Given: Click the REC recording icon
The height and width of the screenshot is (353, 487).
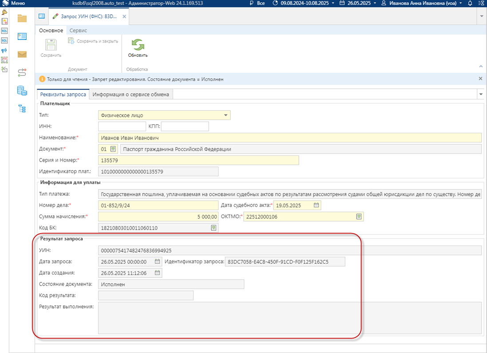Looking at the screenshot, I should [4, 60].
